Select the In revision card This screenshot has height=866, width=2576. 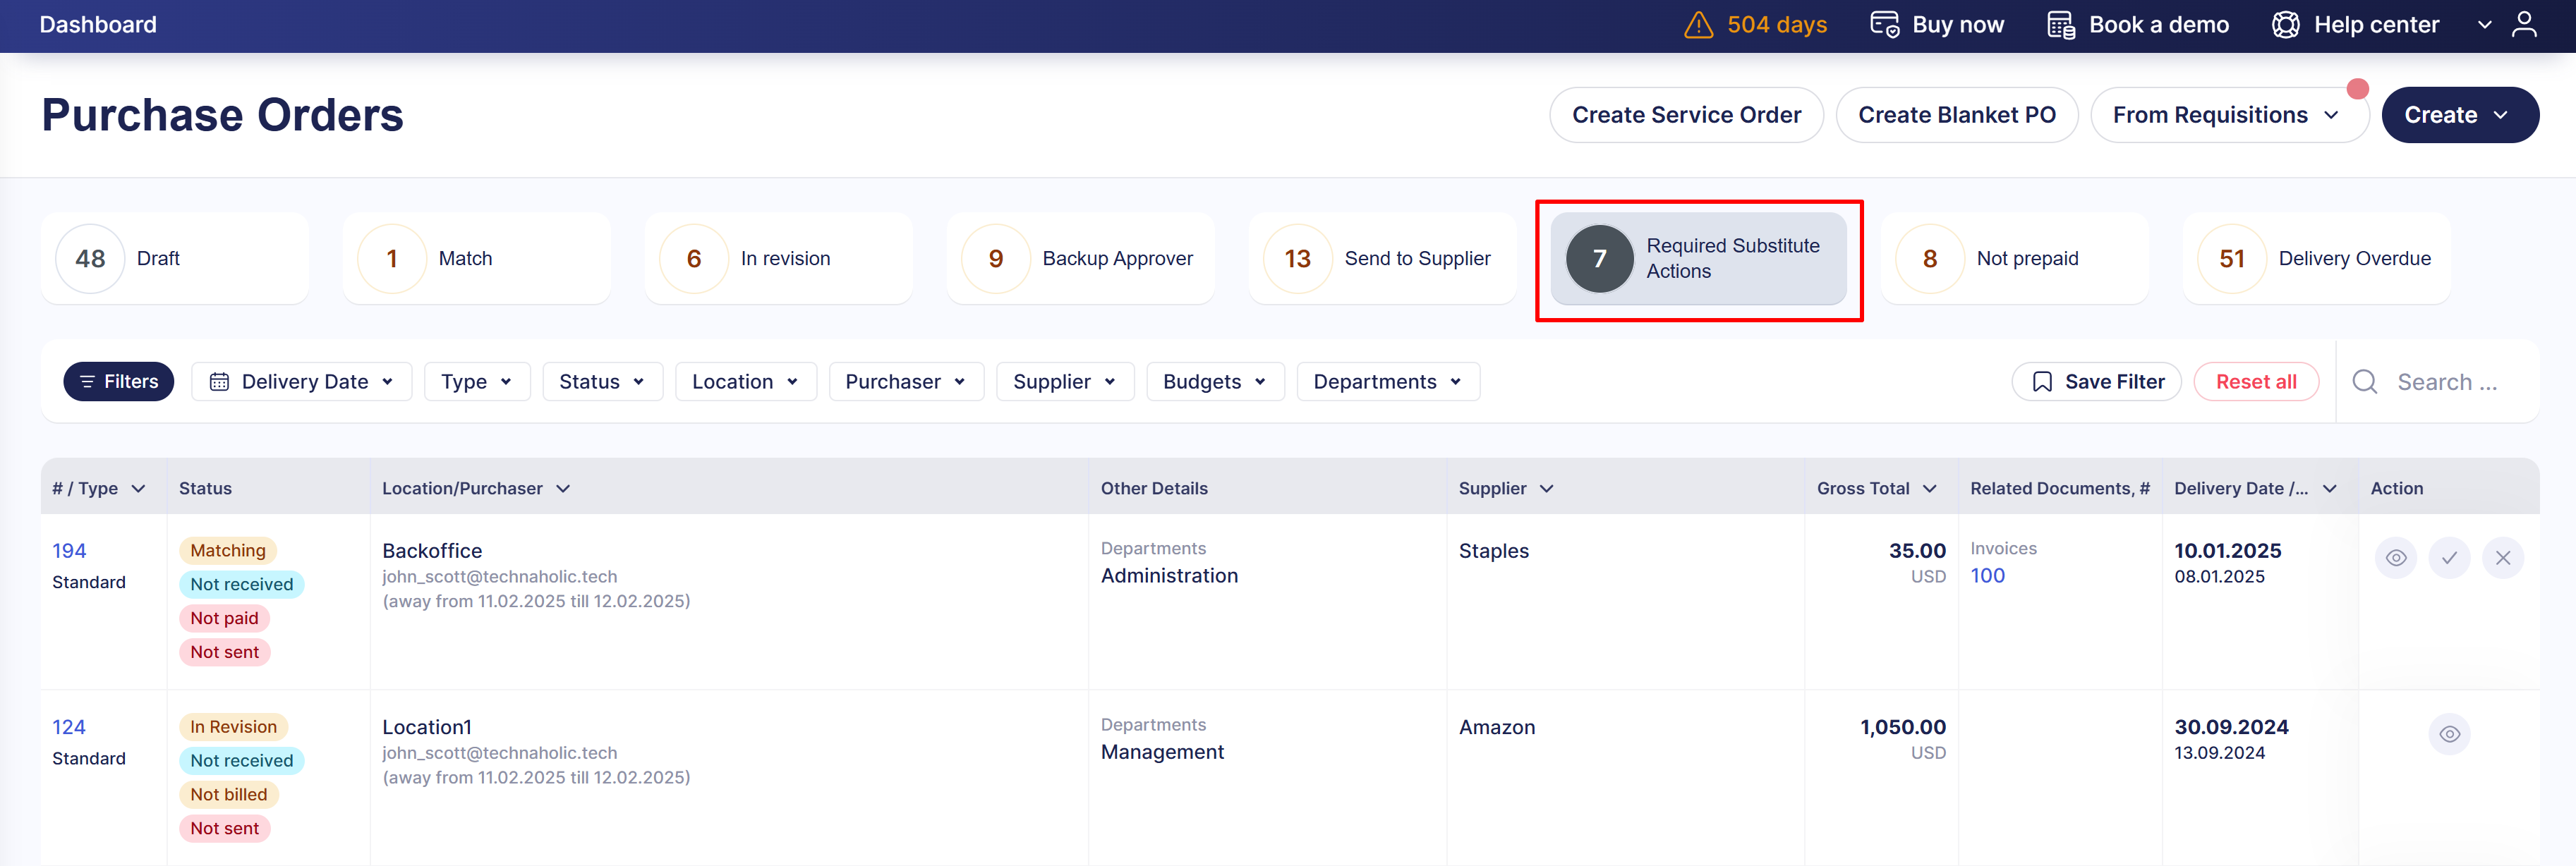(x=779, y=258)
